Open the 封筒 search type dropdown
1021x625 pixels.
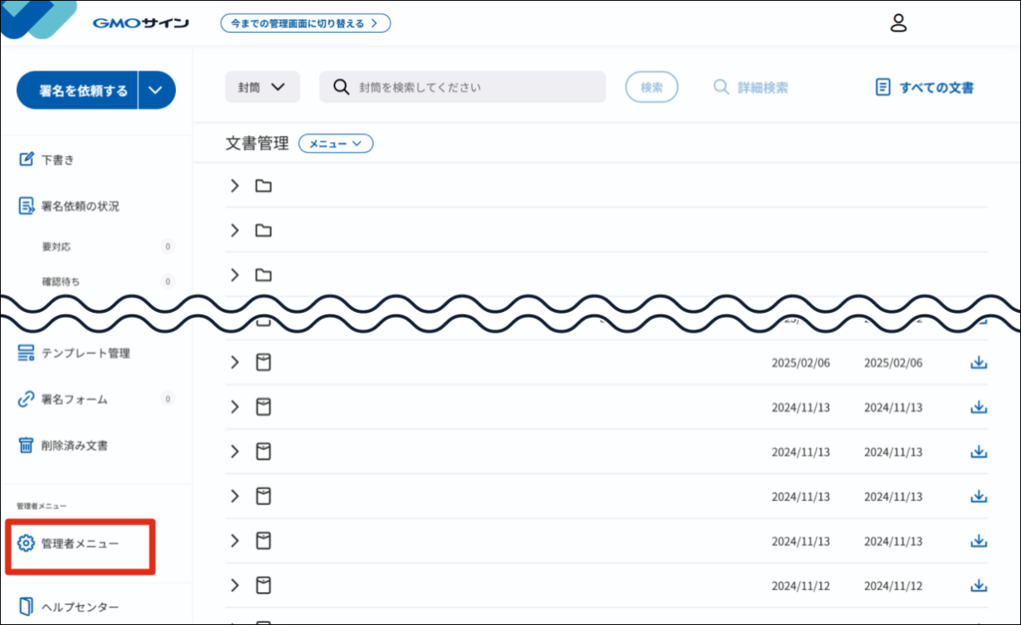[x=262, y=87]
